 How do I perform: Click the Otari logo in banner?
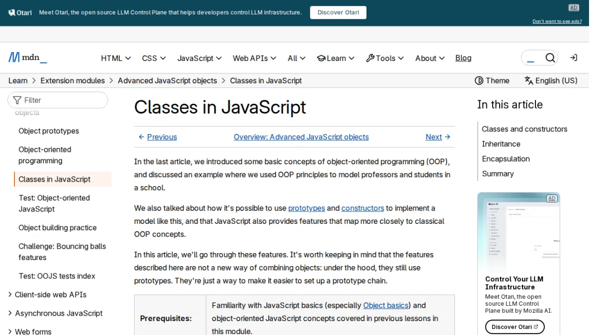point(20,12)
